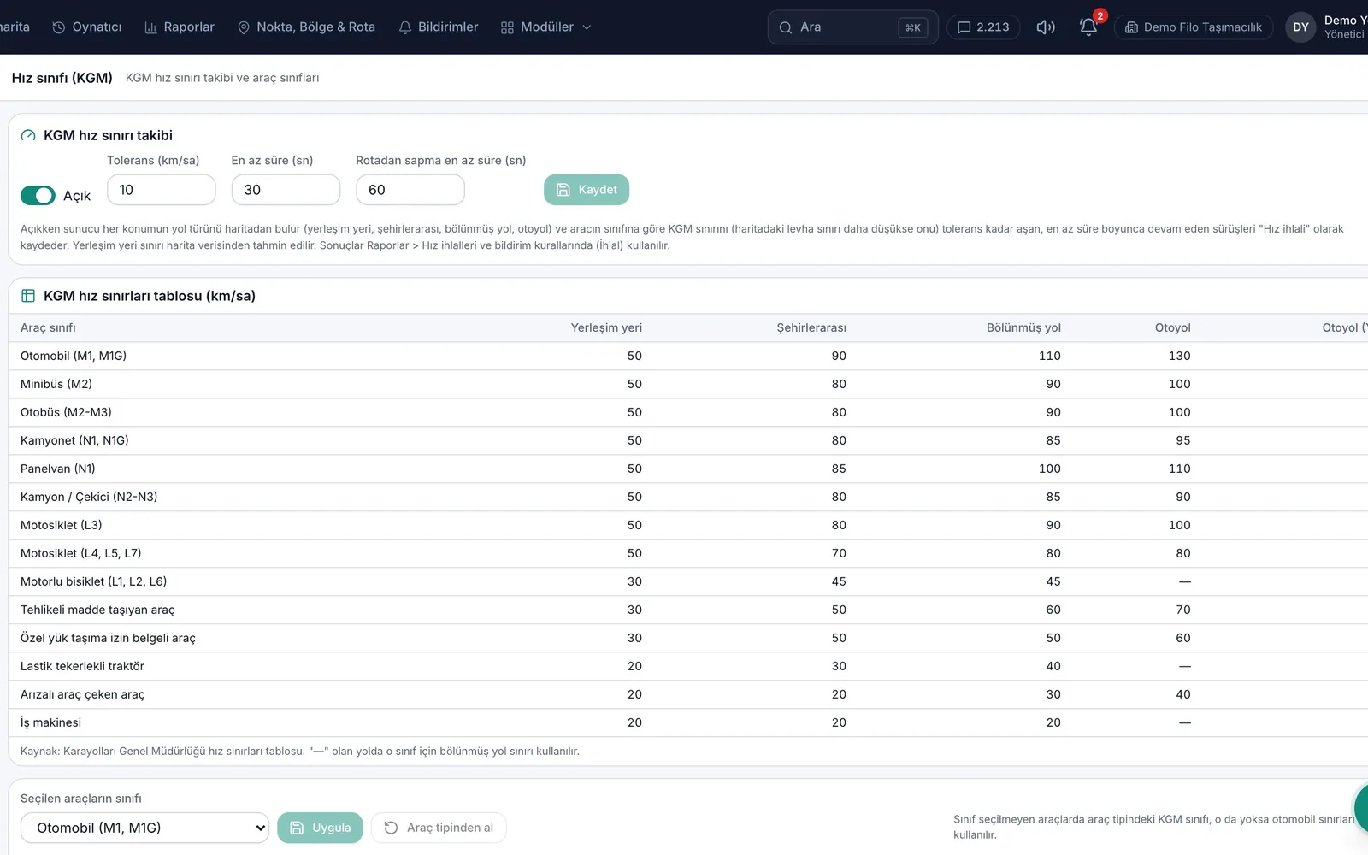1368x855 pixels.
Task: Click the search magnifier icon
Action: click(785, 27)
